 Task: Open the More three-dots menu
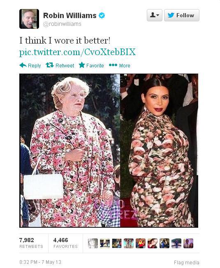113,65
